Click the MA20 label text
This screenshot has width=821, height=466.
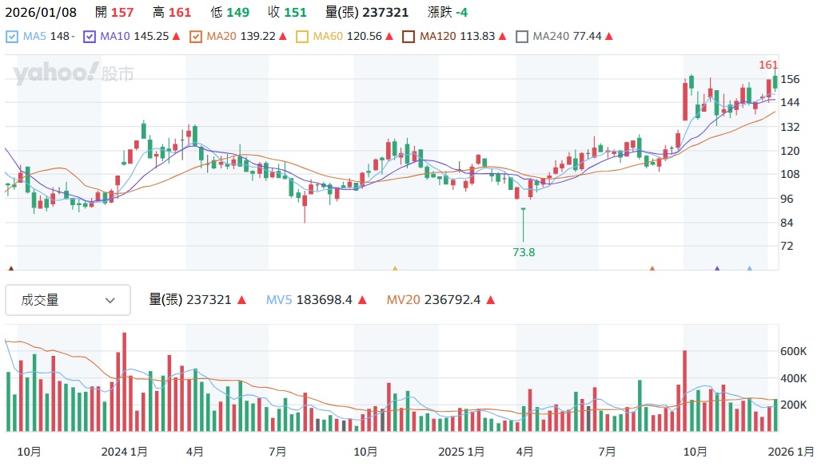click(x=220, y=37)
